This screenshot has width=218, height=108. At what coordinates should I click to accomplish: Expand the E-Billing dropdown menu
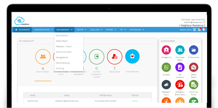[96, 30]
